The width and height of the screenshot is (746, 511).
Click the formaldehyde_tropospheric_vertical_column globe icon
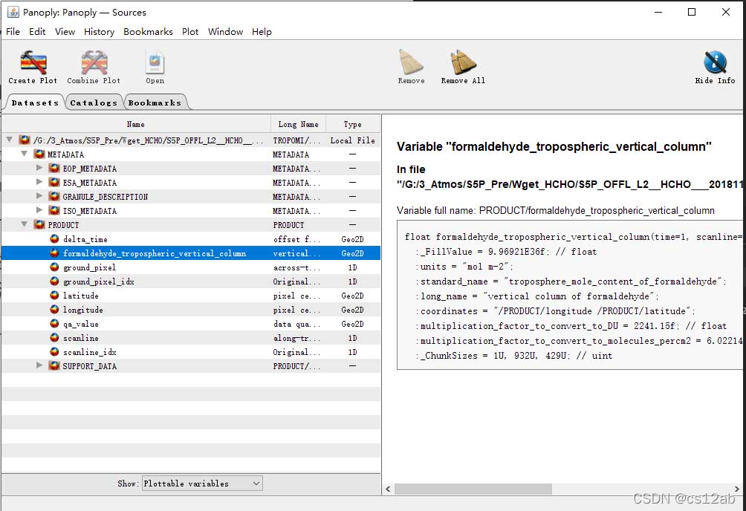click(x=54, y=253)
